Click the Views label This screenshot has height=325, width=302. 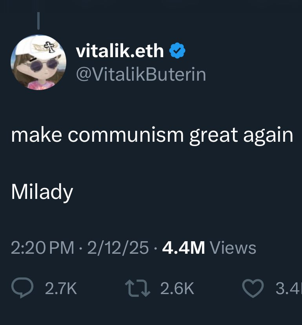233,248
